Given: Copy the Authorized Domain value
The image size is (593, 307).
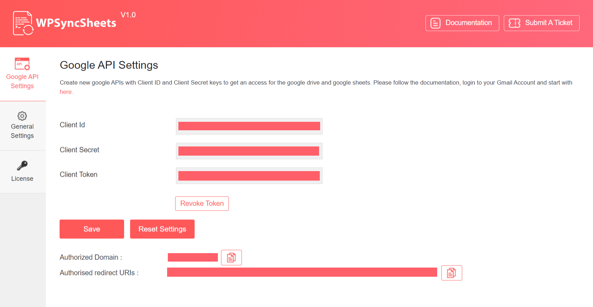Looking at the screenshot, I should [x=231, y=258].
